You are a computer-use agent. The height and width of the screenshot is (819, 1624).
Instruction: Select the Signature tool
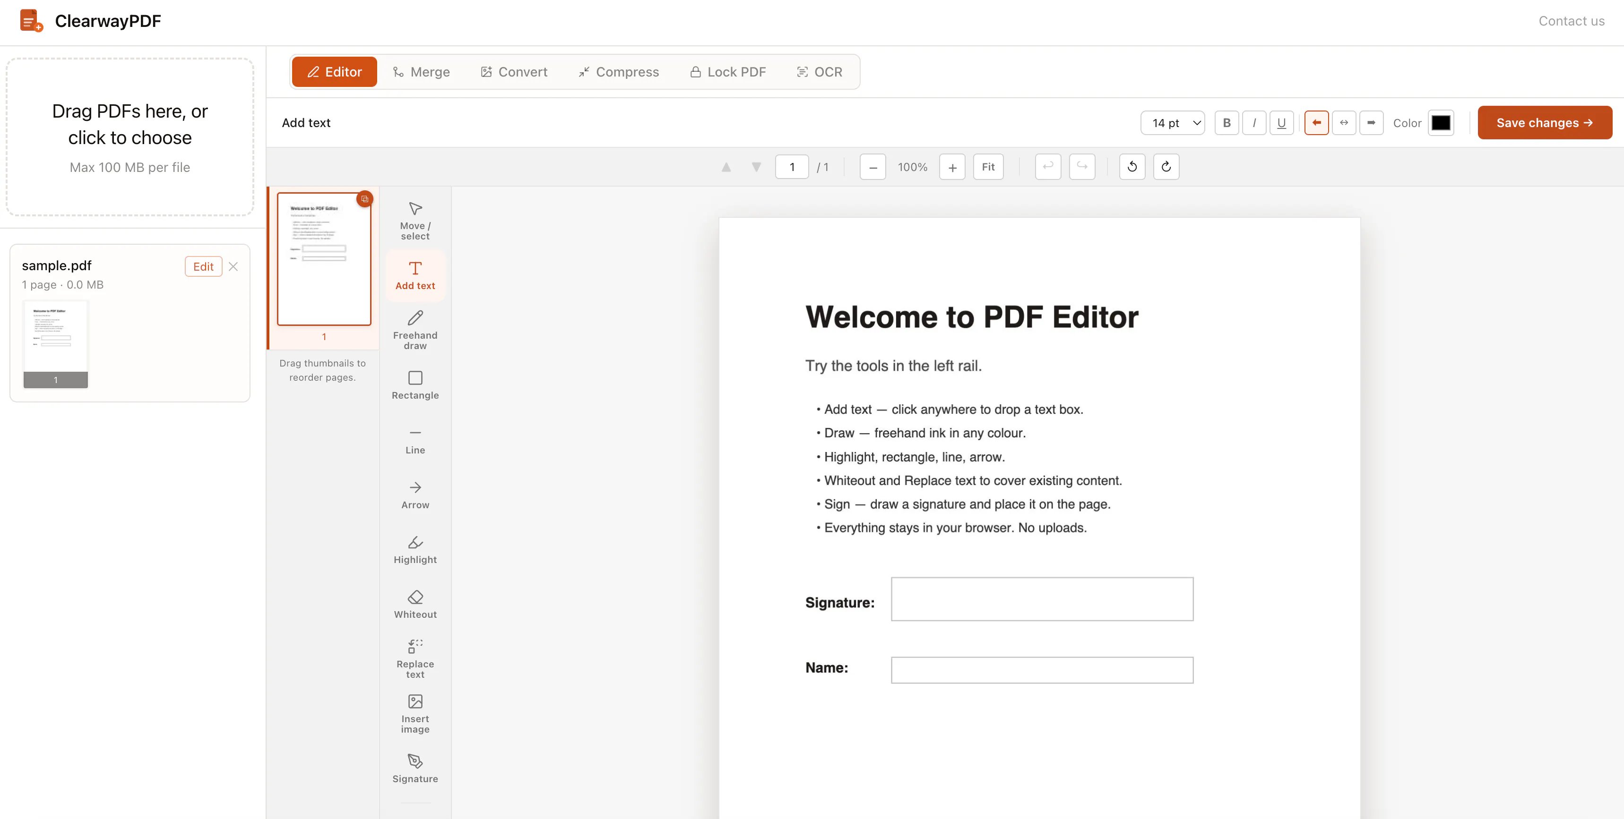415,768
